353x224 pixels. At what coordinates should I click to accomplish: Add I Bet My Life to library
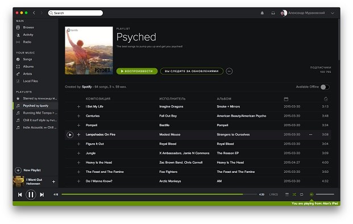[x=78, y=106]
